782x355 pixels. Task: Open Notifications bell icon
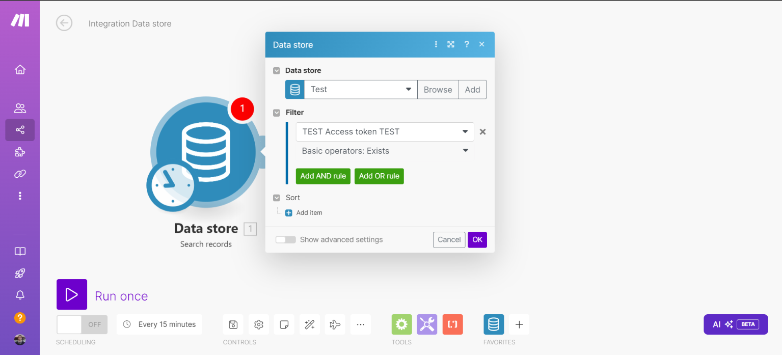[20, 295]
